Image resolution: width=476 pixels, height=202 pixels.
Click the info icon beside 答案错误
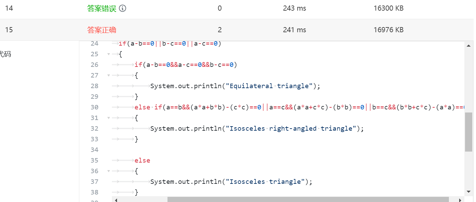(x=123, y=8)
